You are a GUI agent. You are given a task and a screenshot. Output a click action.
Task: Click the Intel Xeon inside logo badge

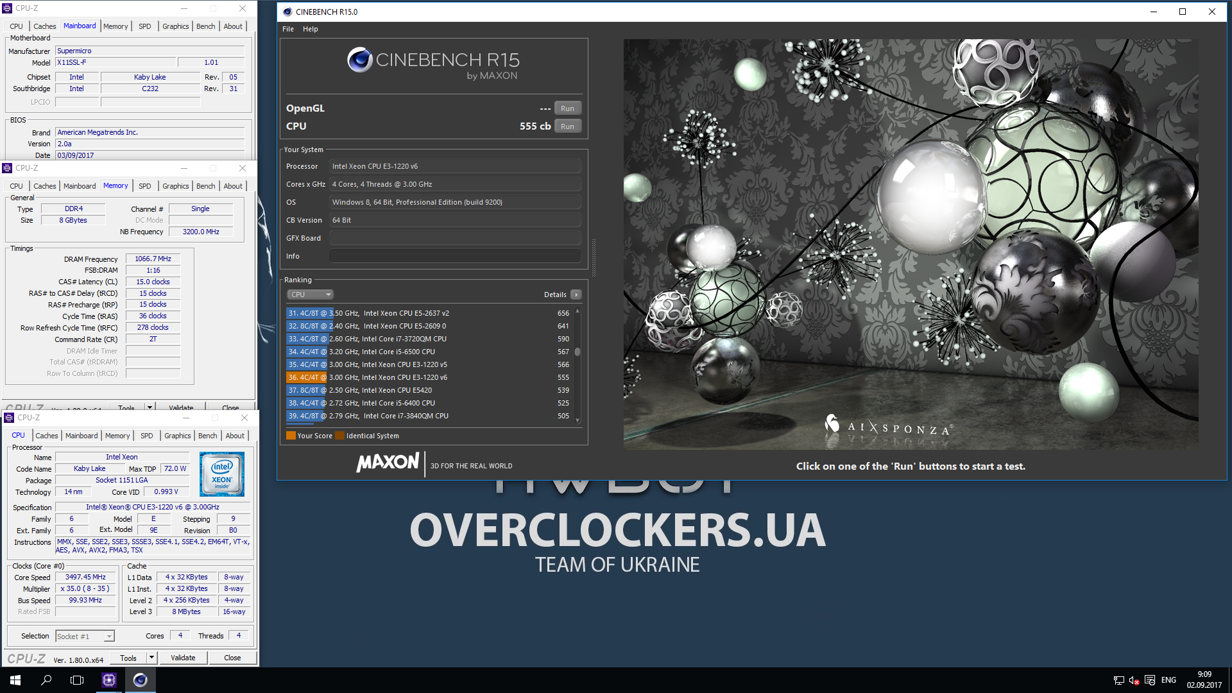click(x=222, y=474)
